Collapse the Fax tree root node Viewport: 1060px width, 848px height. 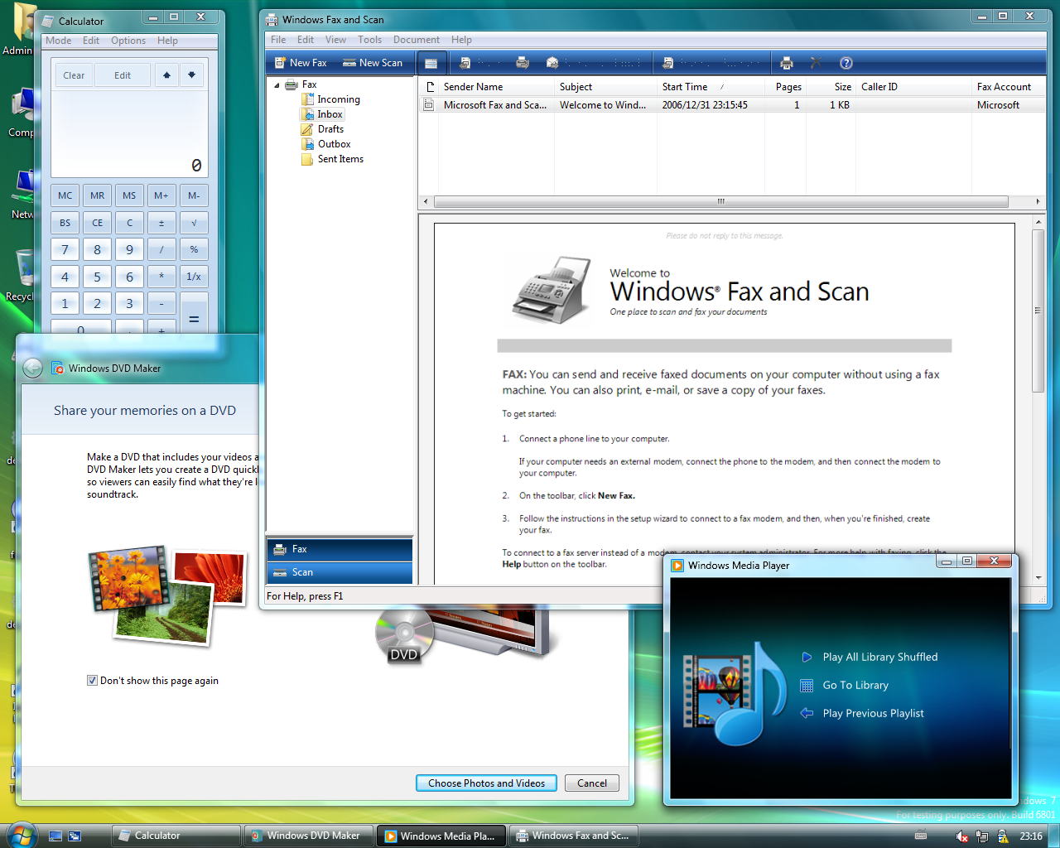[277, 85]
